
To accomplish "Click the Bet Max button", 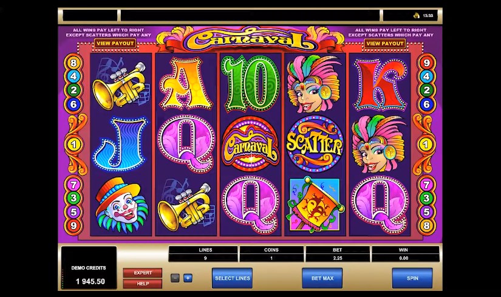I will click(322, 278).
